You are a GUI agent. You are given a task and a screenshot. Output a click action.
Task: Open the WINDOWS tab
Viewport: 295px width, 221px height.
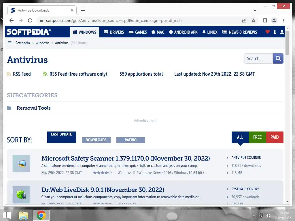85,32
